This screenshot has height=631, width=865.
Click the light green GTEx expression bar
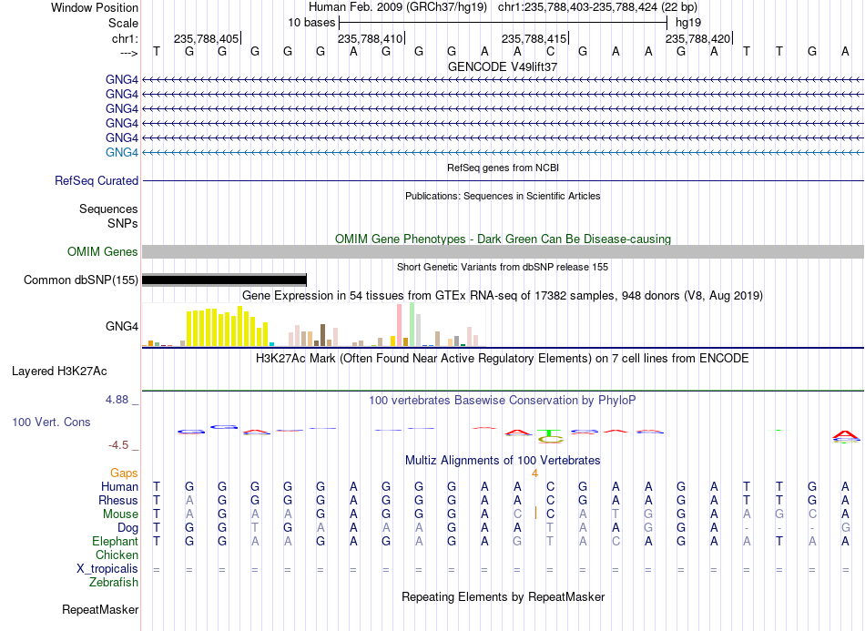[x=412, y=324]
